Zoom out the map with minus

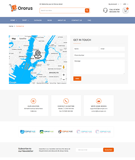click(63, 80)
